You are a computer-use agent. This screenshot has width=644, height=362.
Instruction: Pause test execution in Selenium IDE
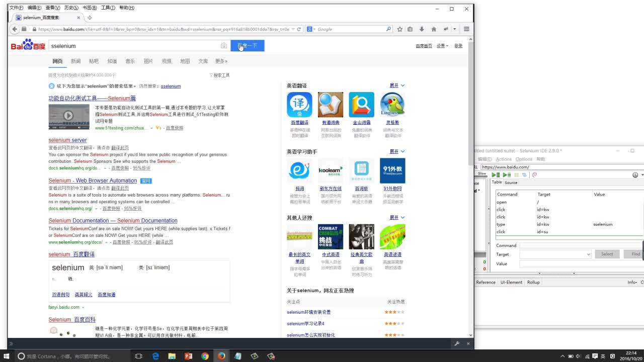(x=516, y=175)
